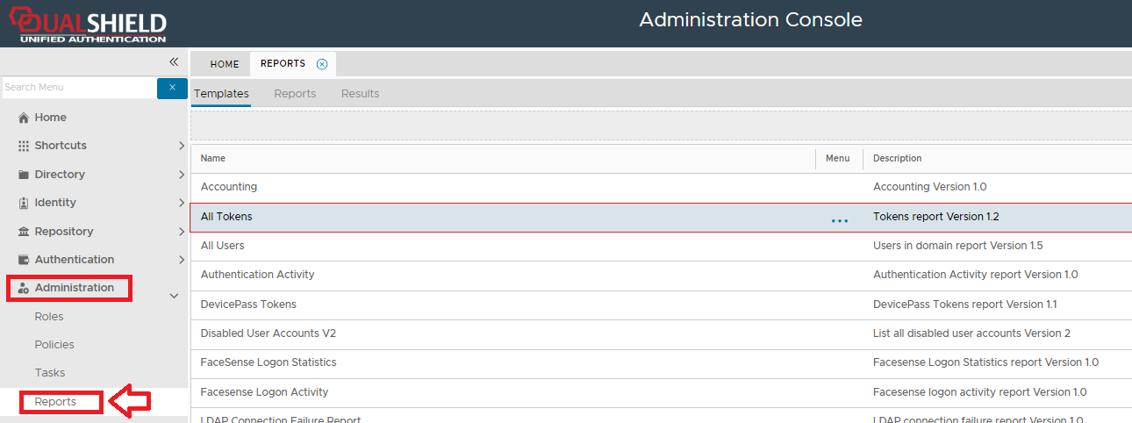Click the Administration user-gear icon
This screenshot has width=1132, height=423.
[24, 288]
